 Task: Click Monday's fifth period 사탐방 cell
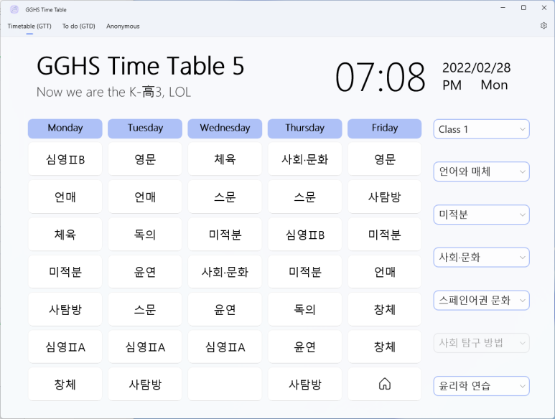pos(65,309)
